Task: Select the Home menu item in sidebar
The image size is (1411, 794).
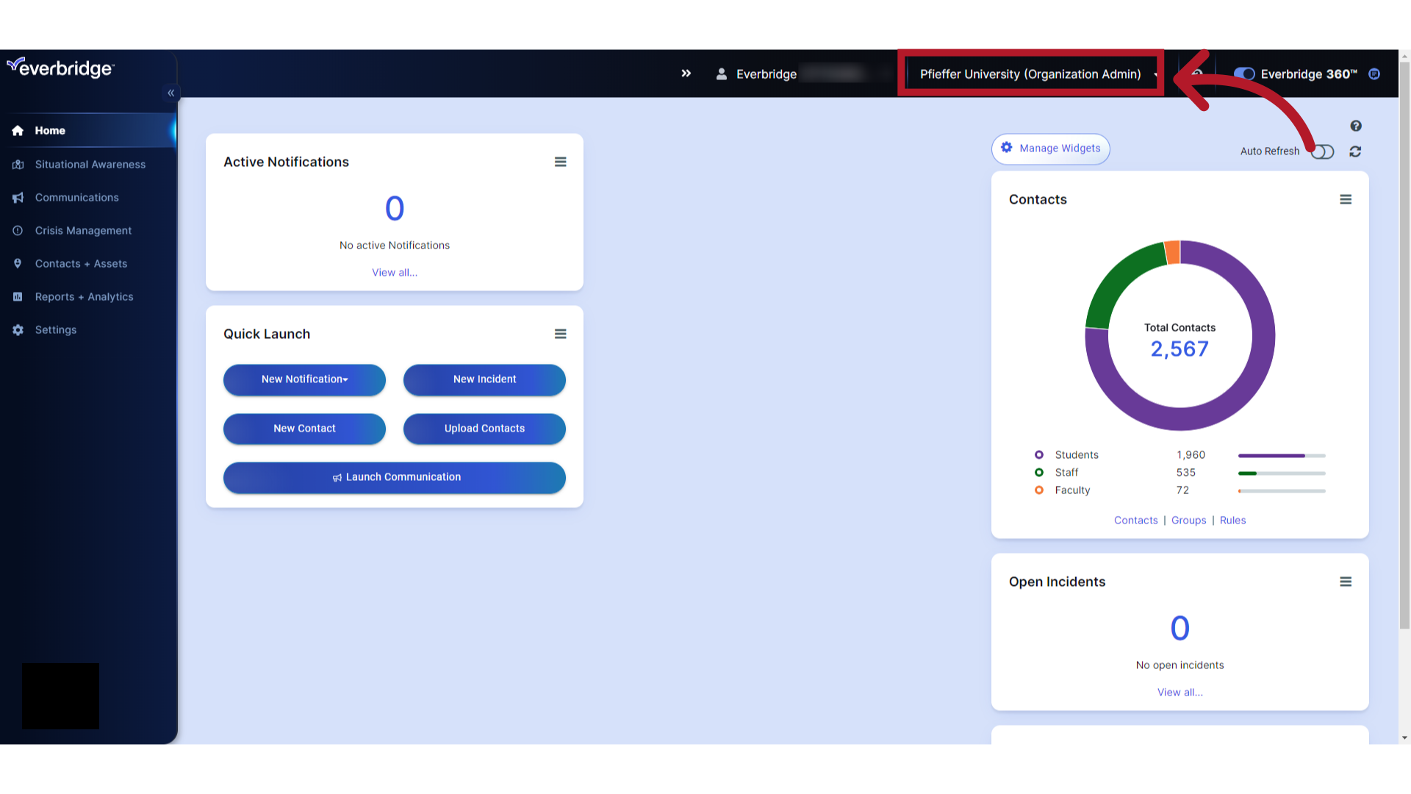Action: coord(49,130)
